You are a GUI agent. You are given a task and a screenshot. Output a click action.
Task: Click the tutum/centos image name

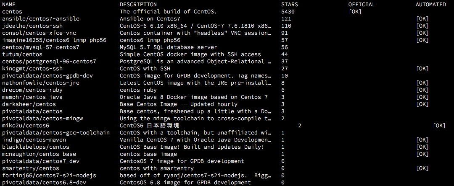pyautogui.click(x=22, y=54)
